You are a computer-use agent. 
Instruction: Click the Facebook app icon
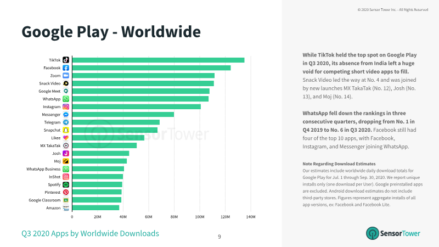click(66, 68)
